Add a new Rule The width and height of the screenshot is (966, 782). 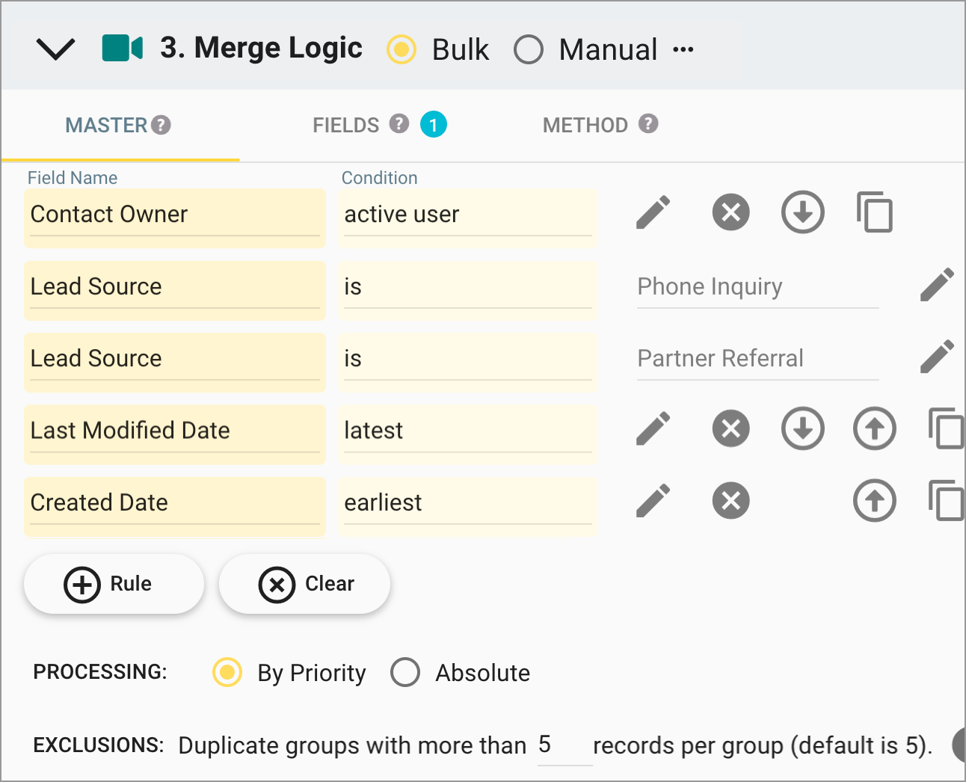[114, 584]
